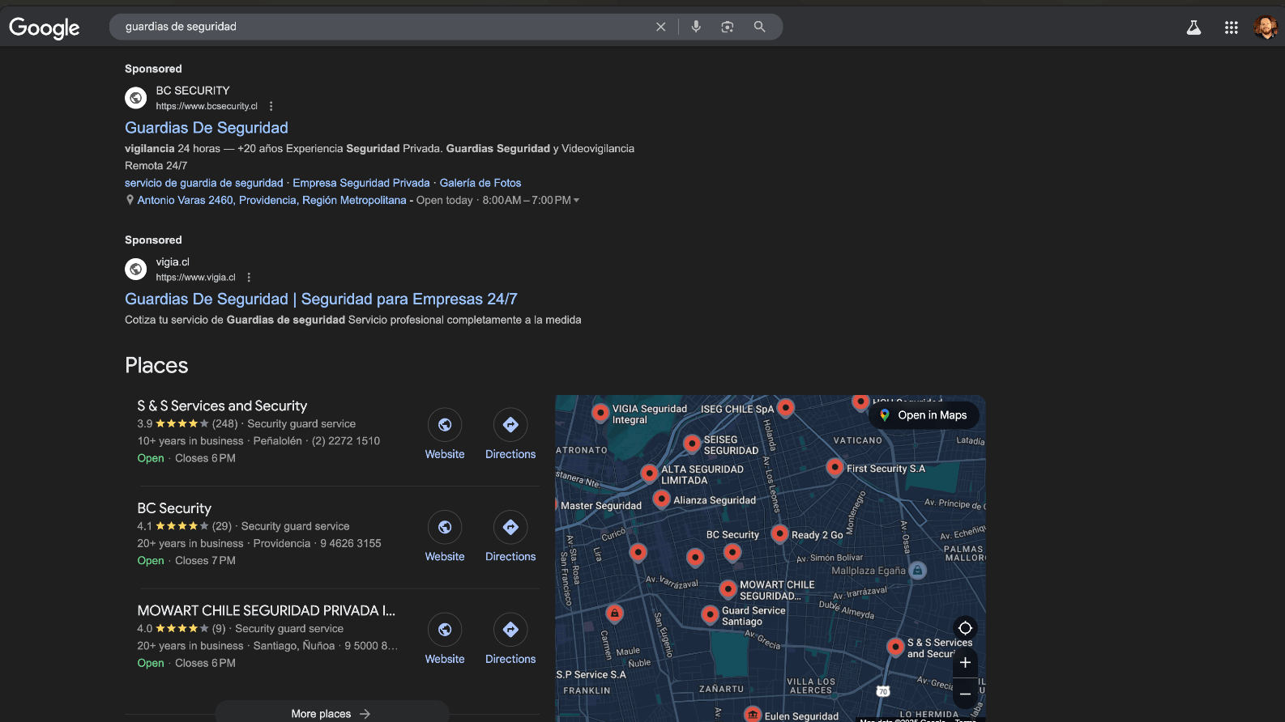The height and width of the screenshot is (722, 1285).
Task: Select Guard Service Santiago map pin
Action: pos(710,615)
